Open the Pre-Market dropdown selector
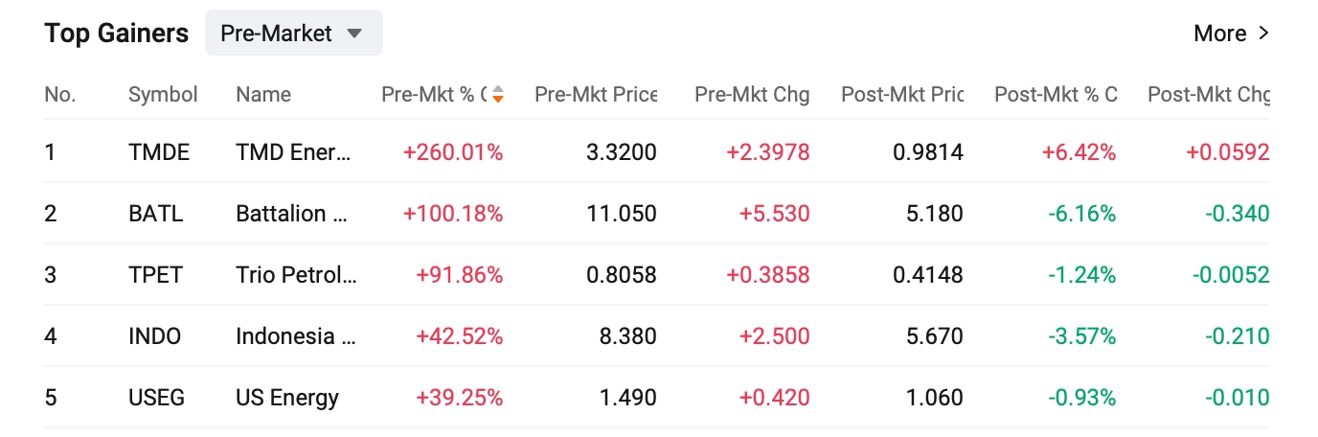This screenshot has height=437, width=1318. (x=293, y=34)
